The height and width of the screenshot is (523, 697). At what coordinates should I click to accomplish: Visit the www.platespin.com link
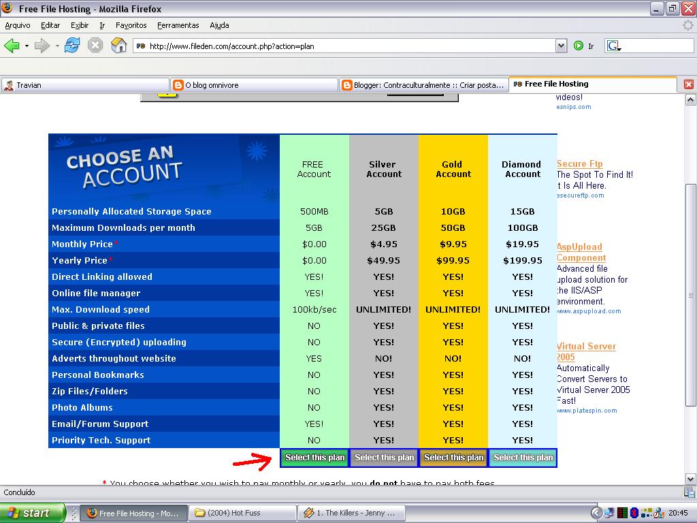(x=587, y=411)
